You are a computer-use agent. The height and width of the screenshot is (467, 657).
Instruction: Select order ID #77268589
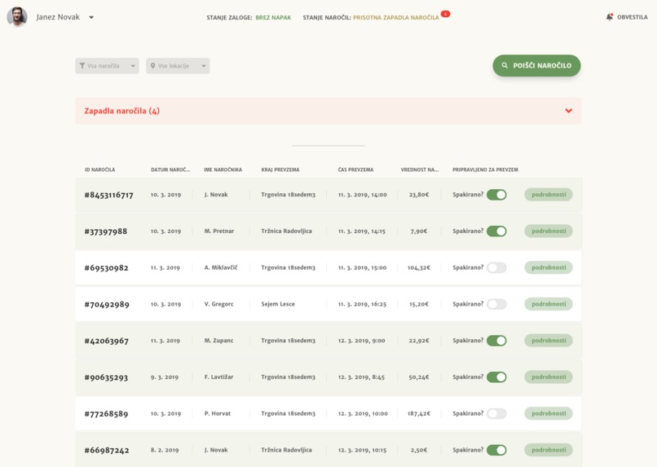pos(106,414)
